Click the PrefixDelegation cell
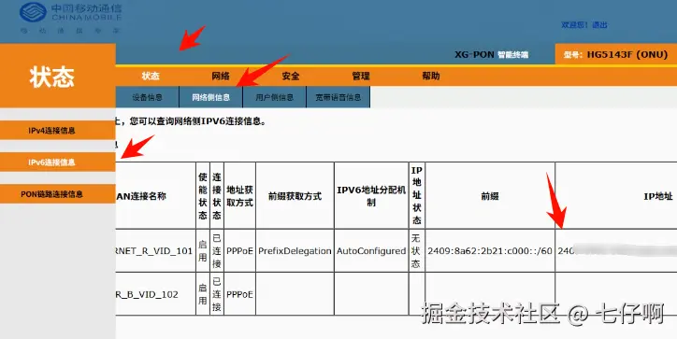This screenshot has height=339, width=677. point(295,251)
